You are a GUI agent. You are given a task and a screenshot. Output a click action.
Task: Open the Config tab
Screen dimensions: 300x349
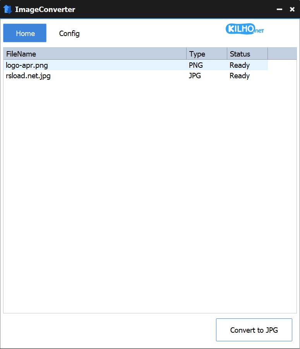(x=69, y=33)
